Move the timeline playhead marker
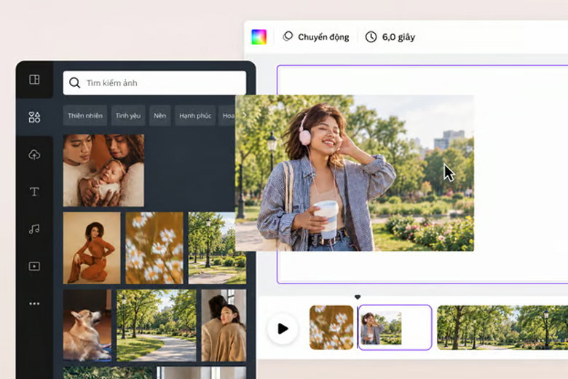The image size is (568, 379). click(x=358, y=297)
